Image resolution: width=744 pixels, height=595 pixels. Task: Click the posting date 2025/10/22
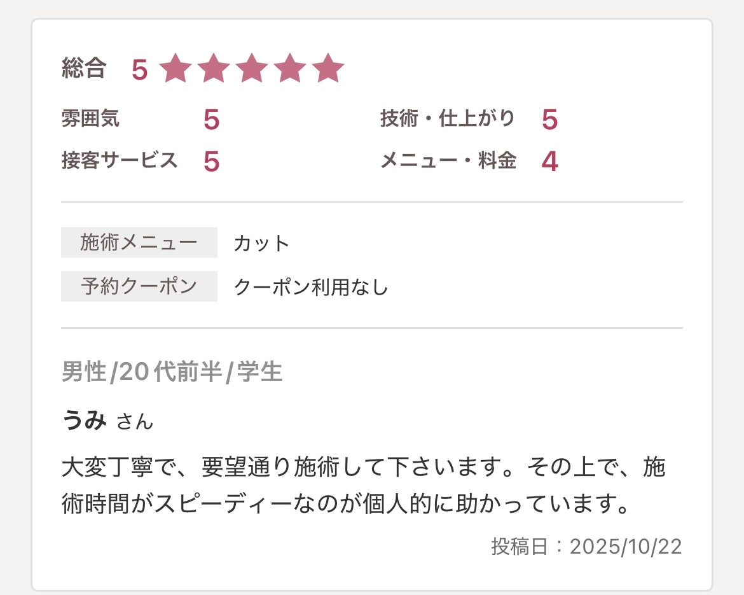click(x=625, y=547)
